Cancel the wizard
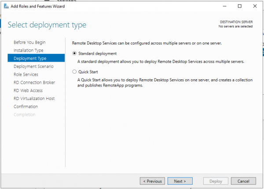Viewport: 264px width, 189px height. (243, 181)
